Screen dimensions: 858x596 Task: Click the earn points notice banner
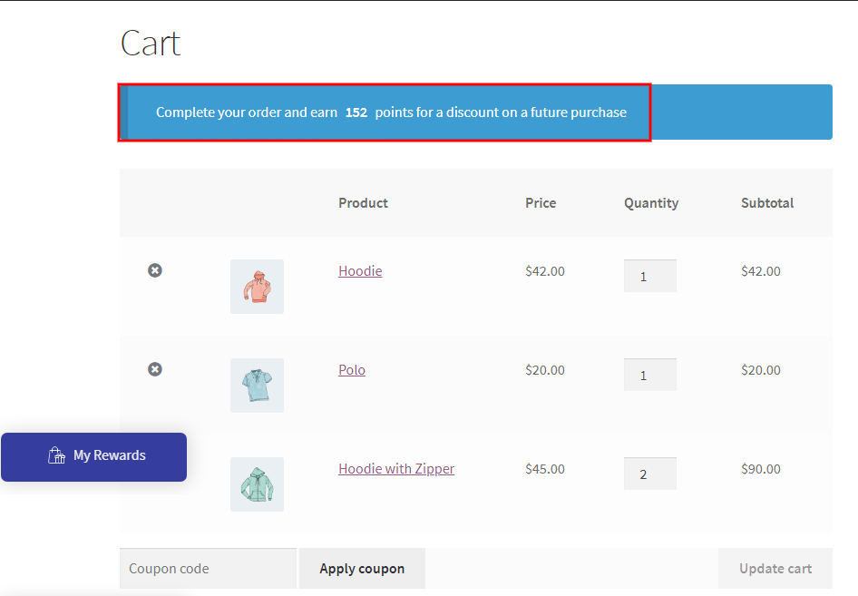[x=391, y=112]
